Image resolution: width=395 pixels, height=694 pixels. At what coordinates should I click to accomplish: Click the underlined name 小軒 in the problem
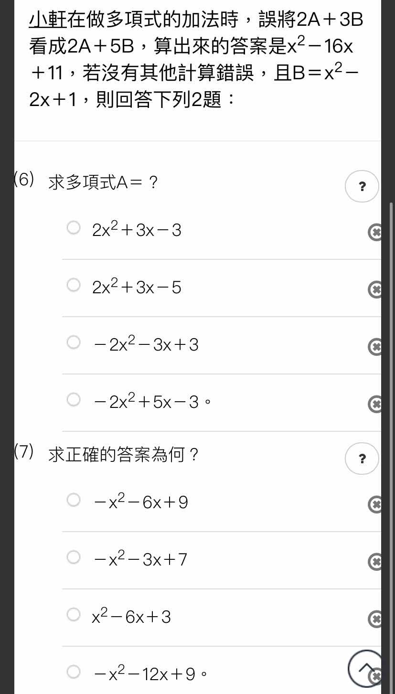[x=48, y=20]
